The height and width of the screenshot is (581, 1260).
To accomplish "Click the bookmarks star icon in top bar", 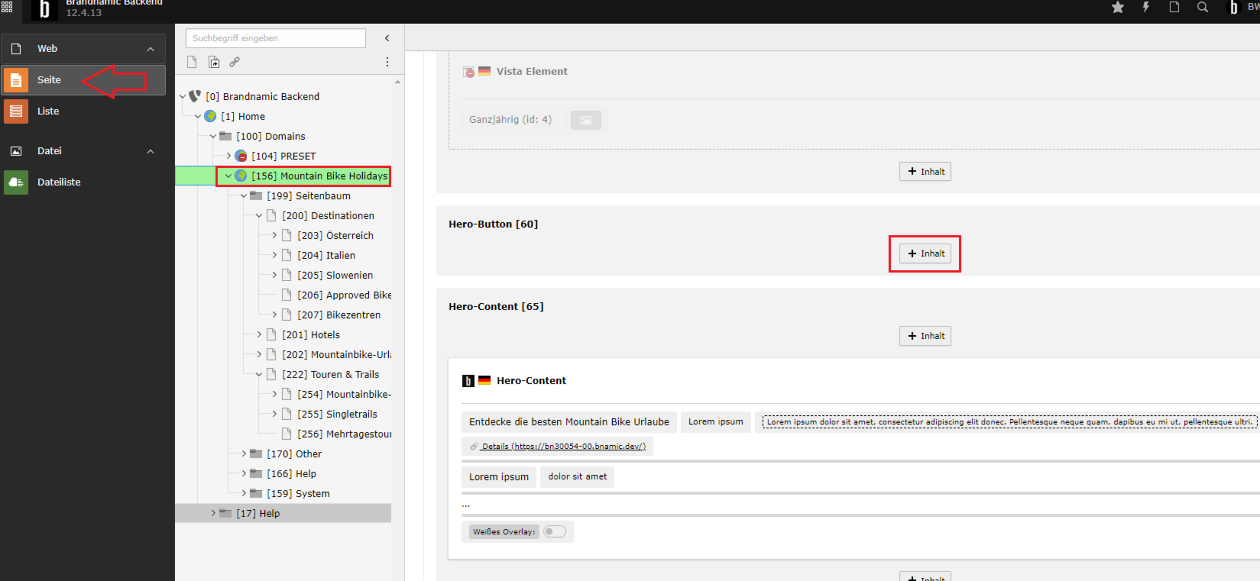I will (x=1117, y=7).
